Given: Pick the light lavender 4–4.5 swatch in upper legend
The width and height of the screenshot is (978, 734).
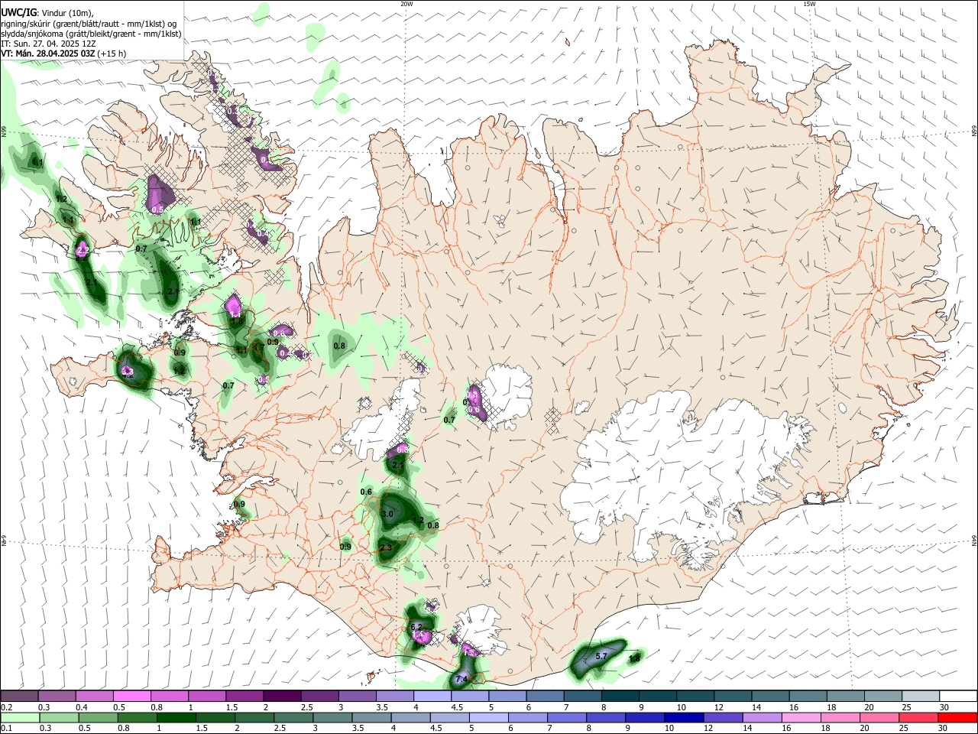Looking at the screenshot, I should (x=432, y=696).
